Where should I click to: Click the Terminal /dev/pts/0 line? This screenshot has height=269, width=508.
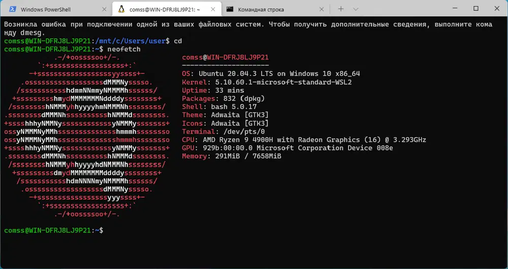click(x=223, y=131)
